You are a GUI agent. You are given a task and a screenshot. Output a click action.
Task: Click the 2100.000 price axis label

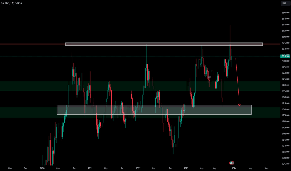(285, 37)
